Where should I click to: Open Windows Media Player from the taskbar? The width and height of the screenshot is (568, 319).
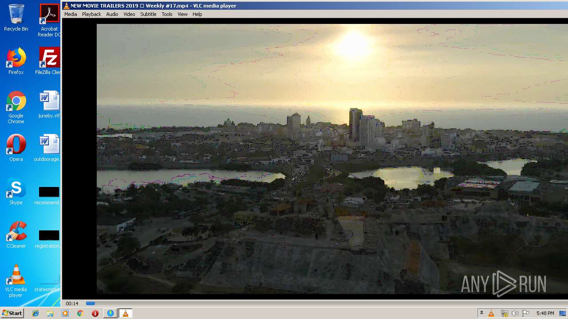coord(65,313)
